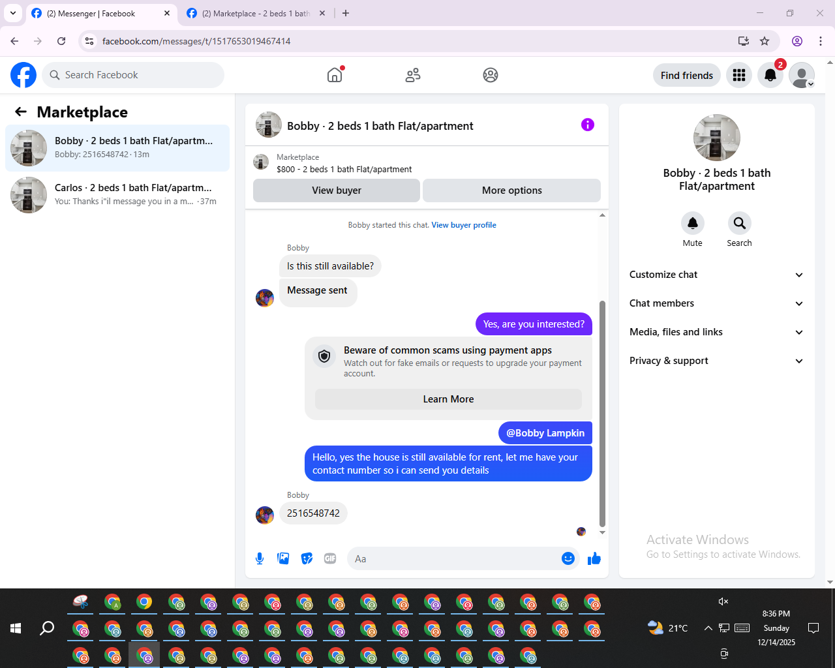The height and width of the screenshot is (668, 835).
Task: Open Chrome tab search dropdown arrow
Action: pyautogui.click(x=13, y=13)
